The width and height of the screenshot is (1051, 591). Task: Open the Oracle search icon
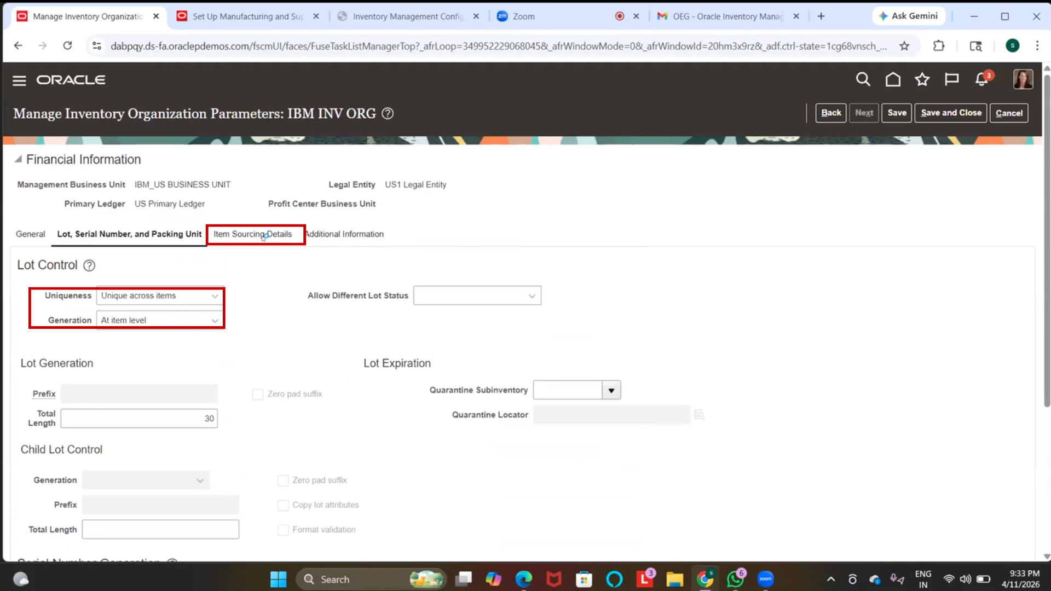point(863,79)
